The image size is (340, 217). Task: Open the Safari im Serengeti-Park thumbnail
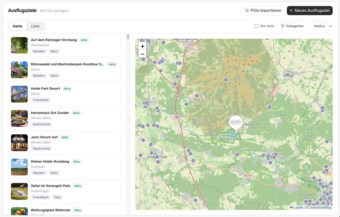(x=19, y=191)
